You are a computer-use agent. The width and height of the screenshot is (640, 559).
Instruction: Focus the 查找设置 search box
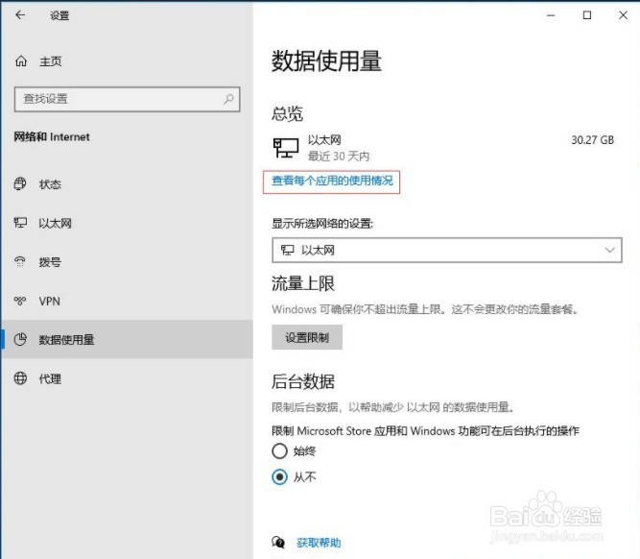click(x=127, y=99)
